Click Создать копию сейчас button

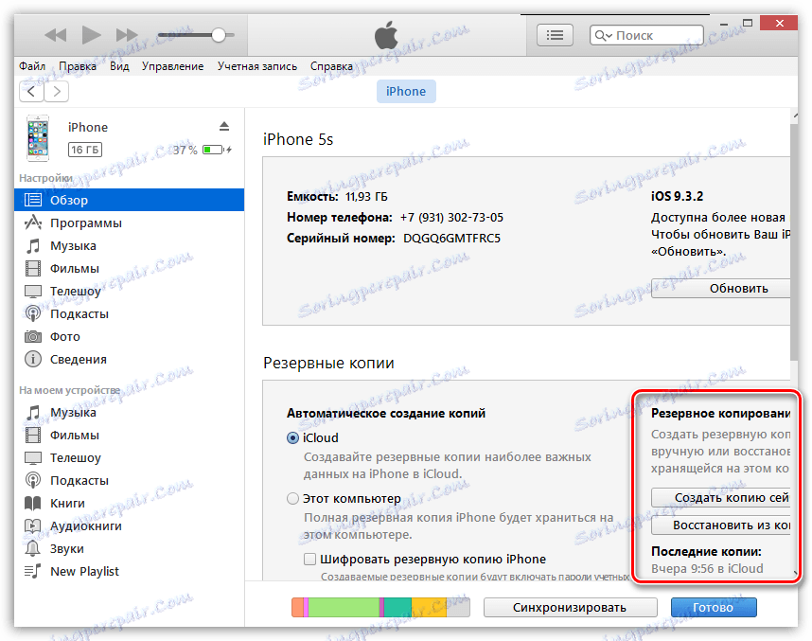coord(721,497)
